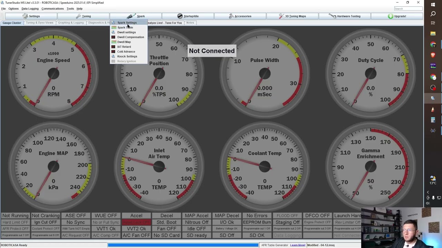Open Cold Advance menu item
This screenshot has width=442, height=248.
point(128,52)
